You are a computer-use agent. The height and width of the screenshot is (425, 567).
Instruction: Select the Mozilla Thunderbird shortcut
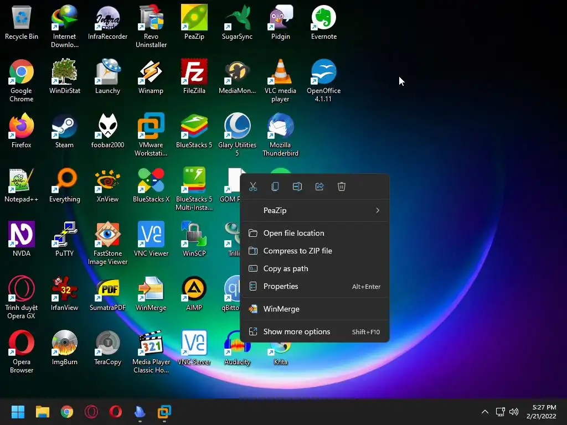click(x=281, y=135)
